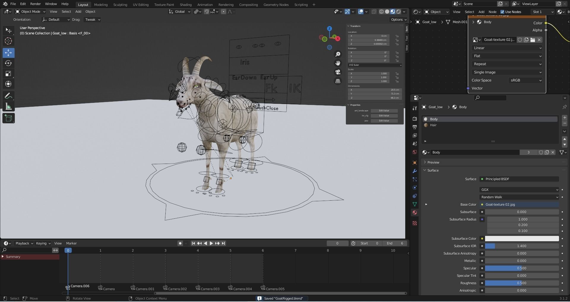
Task: Click Edit Value for ant_landscape property
Action: [x=384, y=111]
